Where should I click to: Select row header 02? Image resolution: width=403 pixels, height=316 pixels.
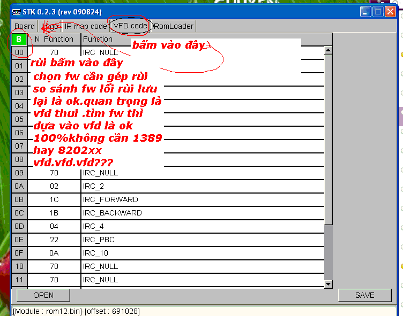click(19, 79)
